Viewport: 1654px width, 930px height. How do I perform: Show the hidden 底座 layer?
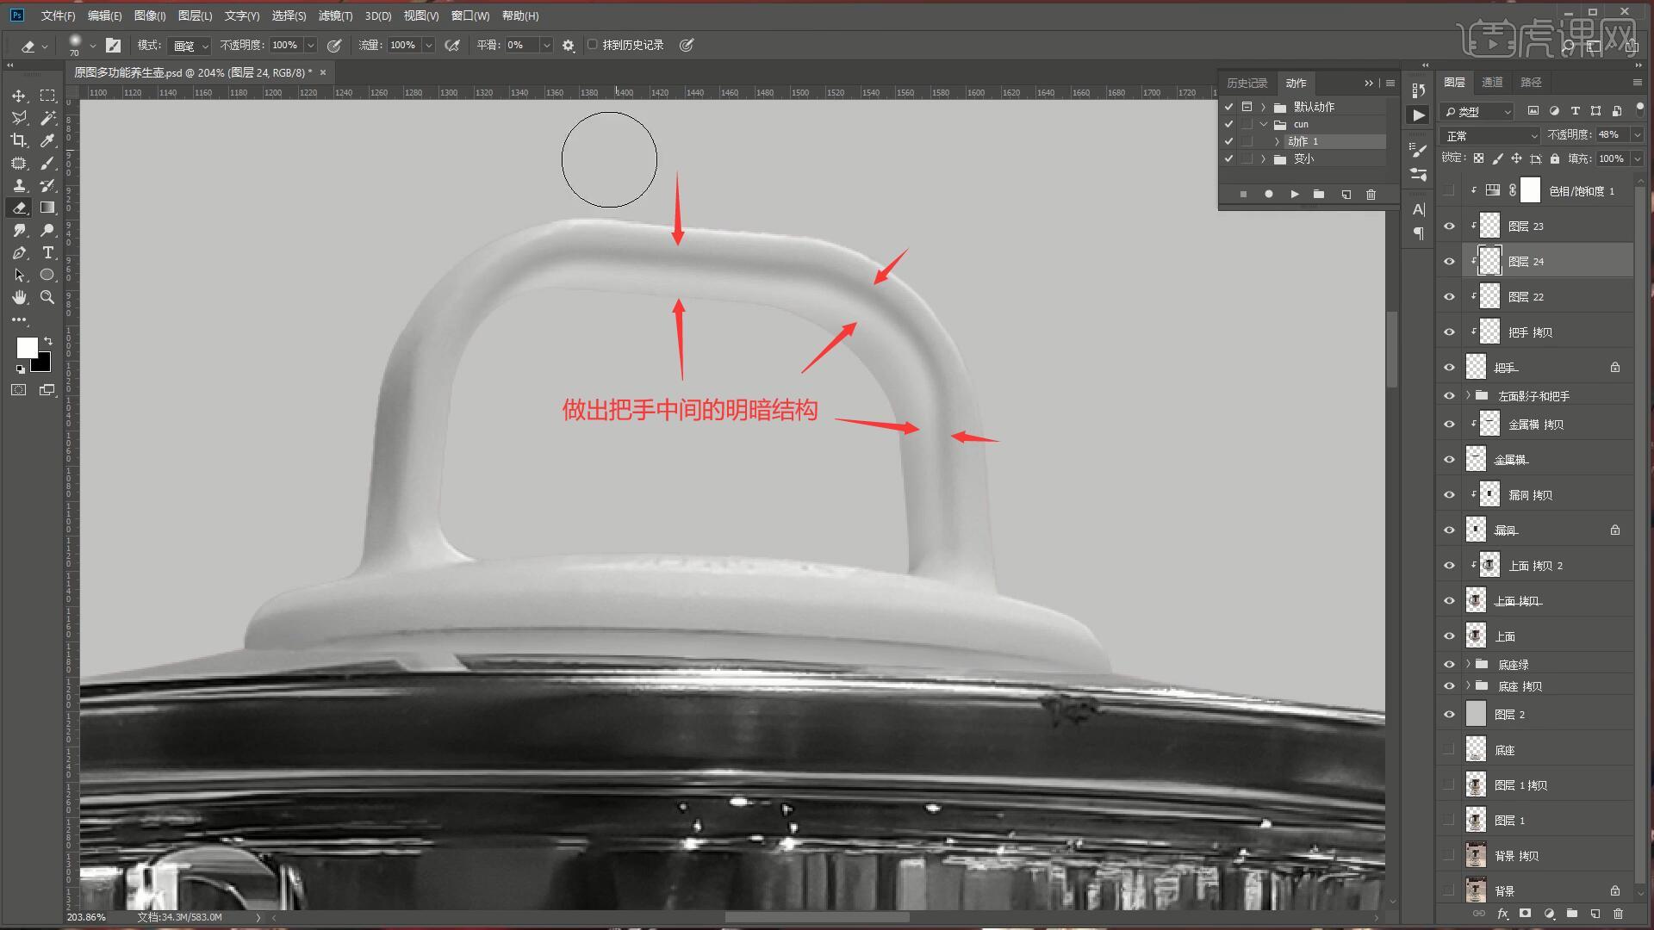pos(1449,750)
